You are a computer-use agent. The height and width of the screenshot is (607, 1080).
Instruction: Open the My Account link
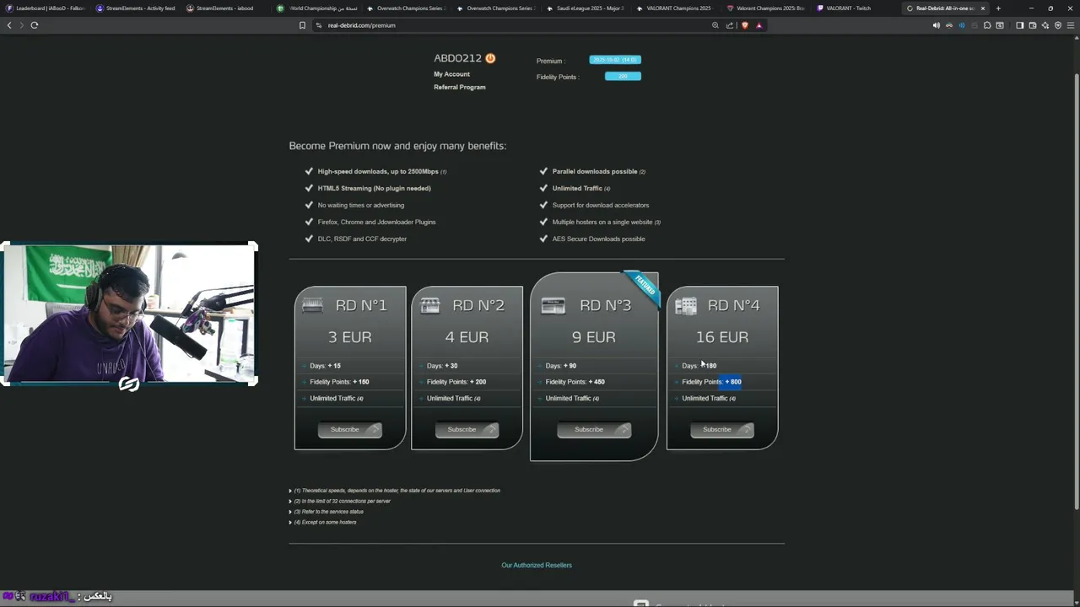coord(451,74)
